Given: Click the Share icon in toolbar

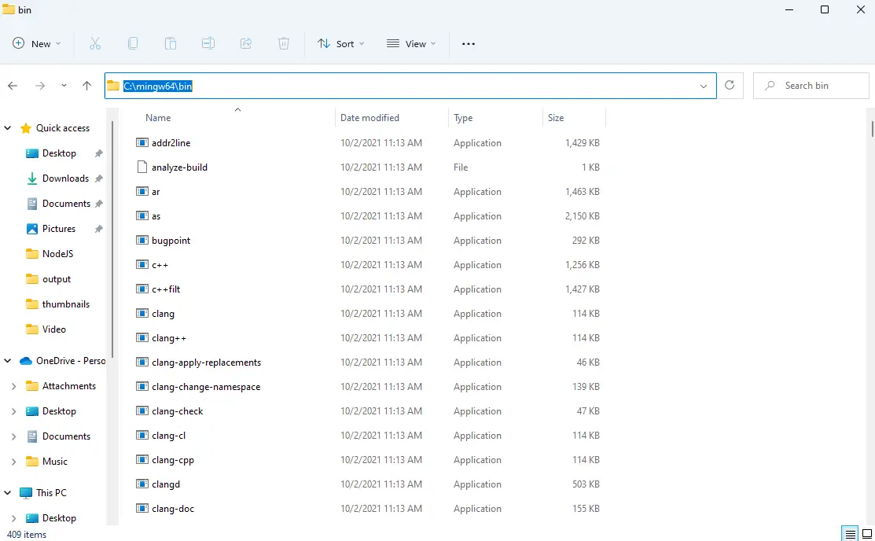Looking at the screenshot, I should (x=246, y=44).
